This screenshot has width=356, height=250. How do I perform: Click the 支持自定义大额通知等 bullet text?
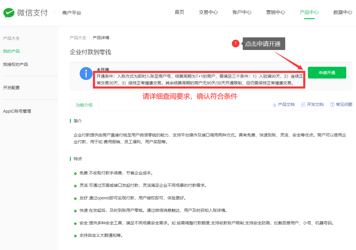[x=101, y=236]
